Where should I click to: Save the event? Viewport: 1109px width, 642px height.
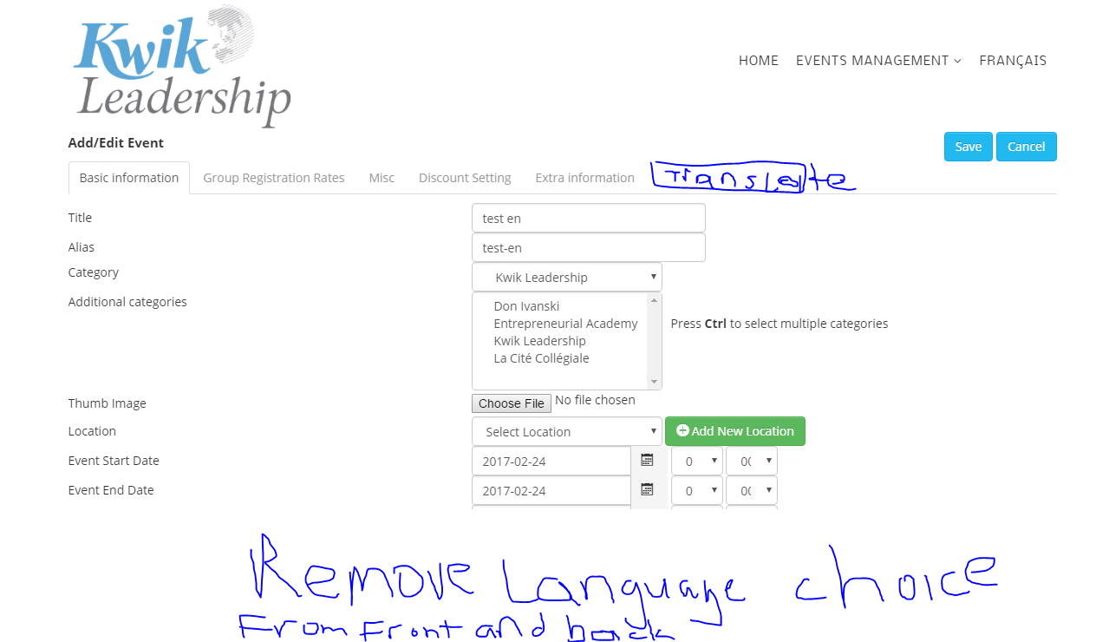(968, 147)
